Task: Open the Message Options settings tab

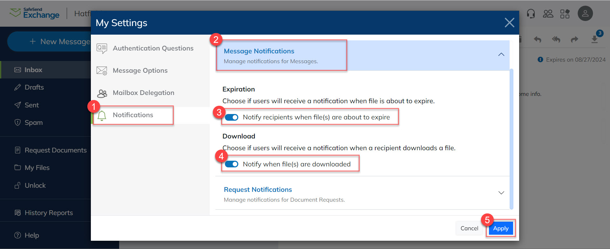Action: pyautogui.click(x=150, y=71)
